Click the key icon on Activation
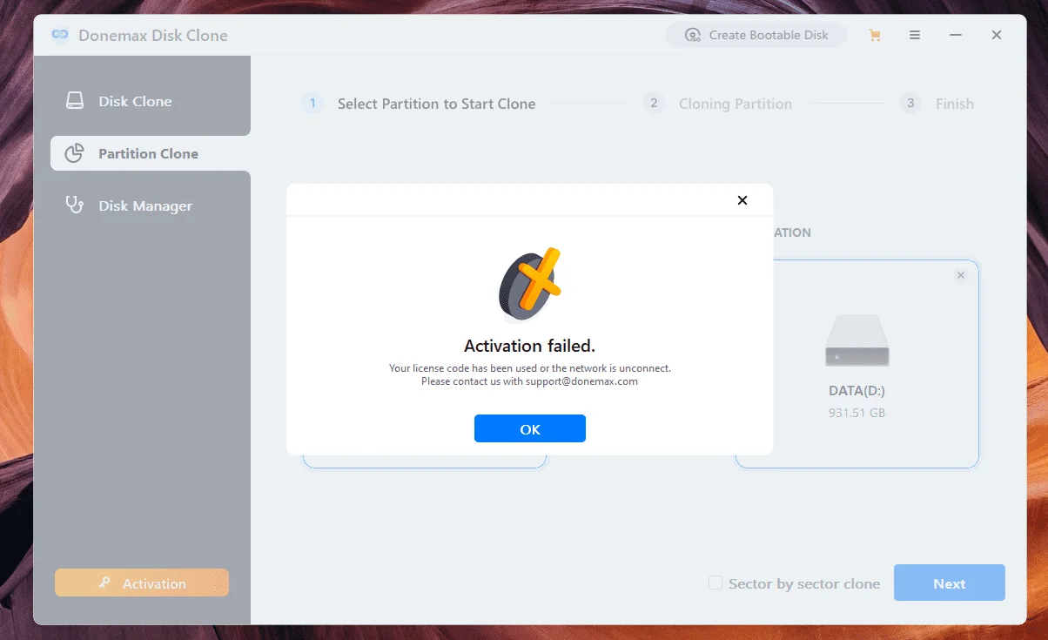Viewport: 1048px width, 640px height. 104,583
